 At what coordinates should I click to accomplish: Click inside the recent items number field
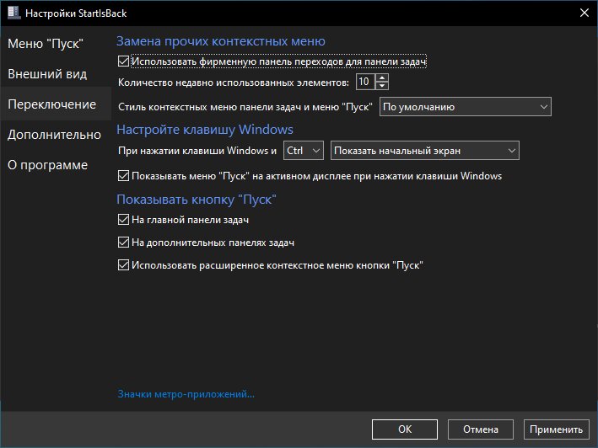pyautogui.click(x=365, y=82)
